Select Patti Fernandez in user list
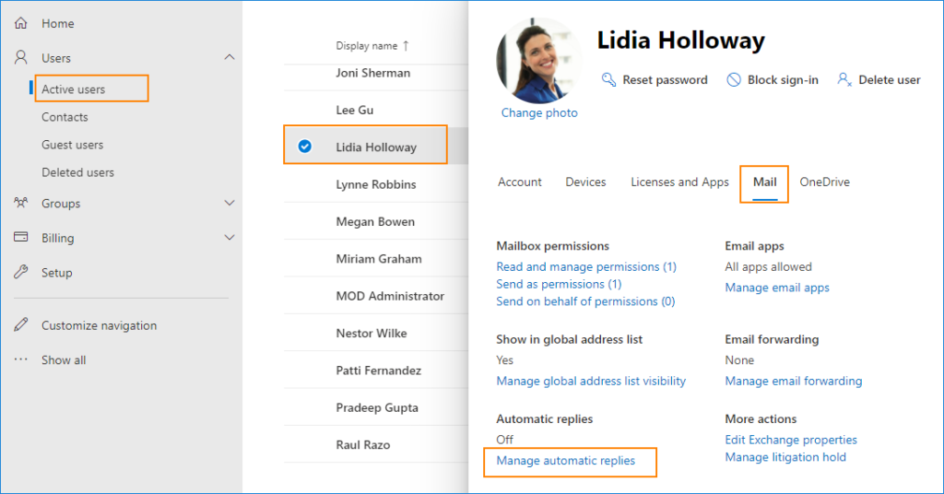This screenshot has height=494, width=944. pos(378,370)
